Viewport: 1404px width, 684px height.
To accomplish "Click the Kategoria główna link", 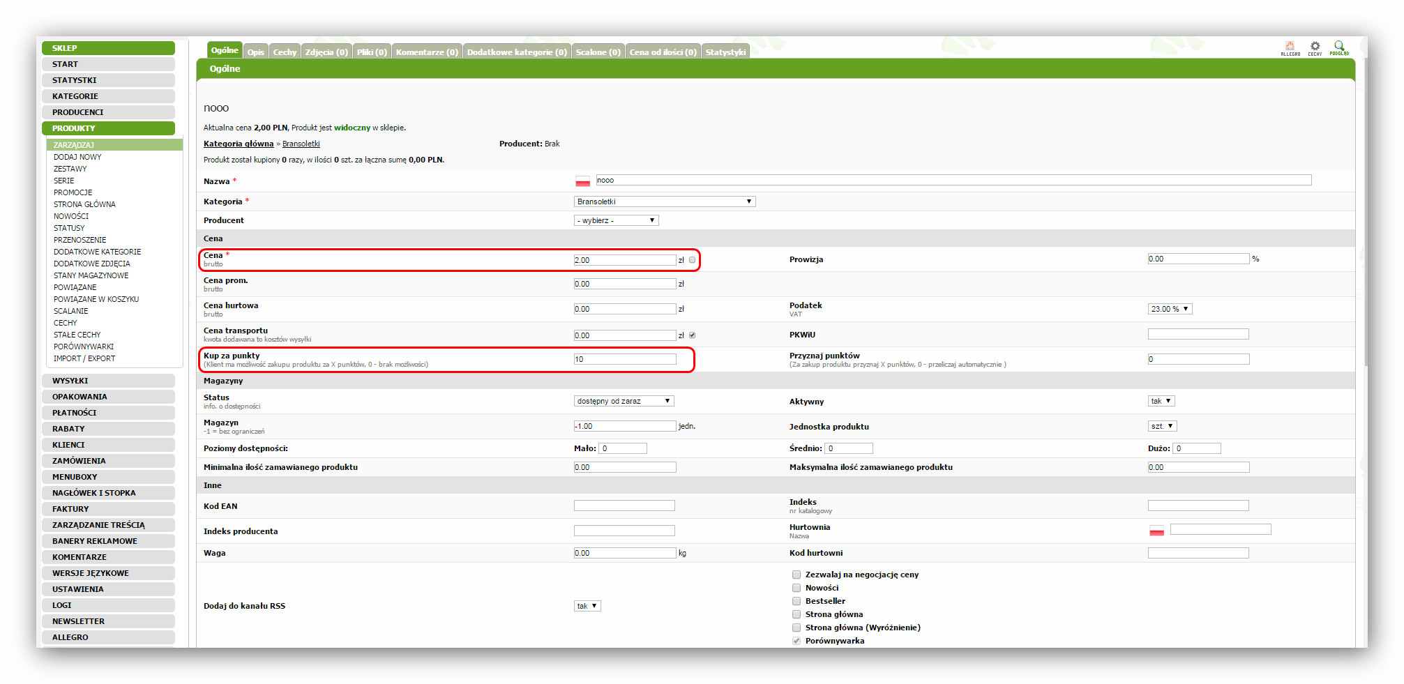I will click(239, 144).
